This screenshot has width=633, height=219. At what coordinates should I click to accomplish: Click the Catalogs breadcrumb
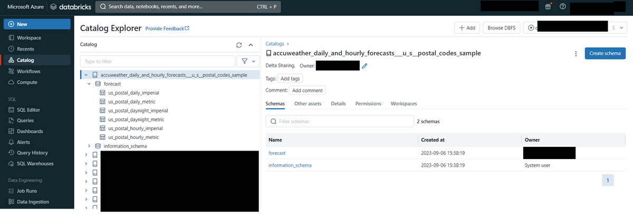point(274,44)
